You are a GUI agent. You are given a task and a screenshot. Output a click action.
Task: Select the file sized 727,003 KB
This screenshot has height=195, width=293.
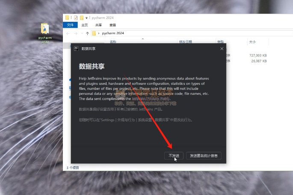pos(258,56)
